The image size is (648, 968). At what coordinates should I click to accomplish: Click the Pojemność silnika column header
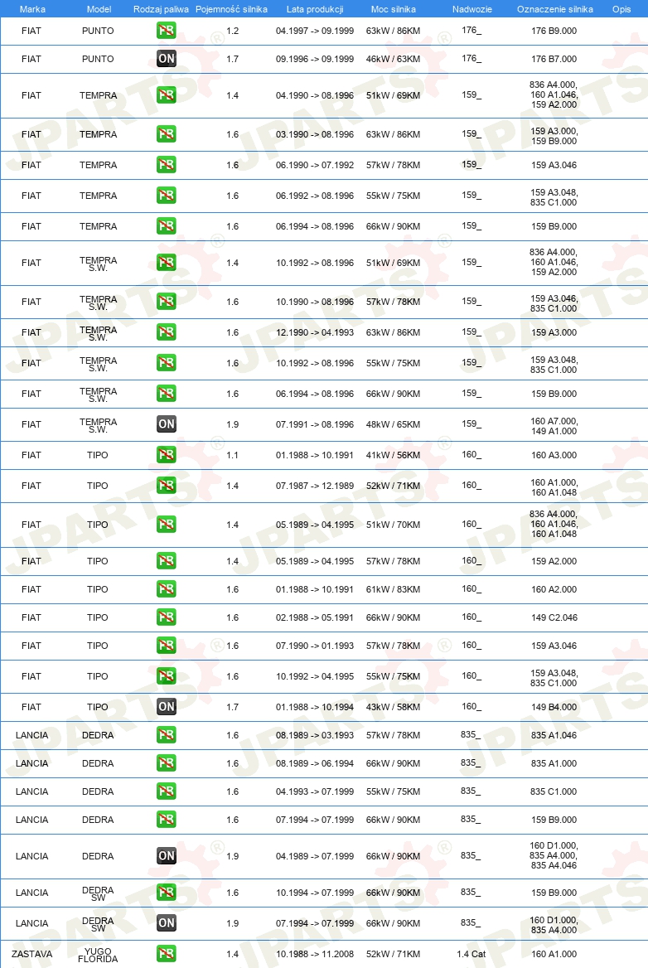coord(231,9)
